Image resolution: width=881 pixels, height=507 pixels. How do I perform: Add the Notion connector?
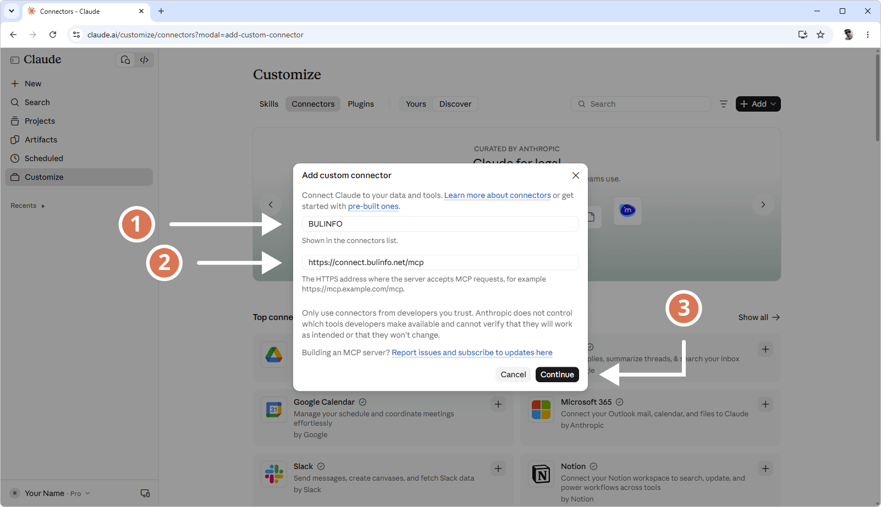coord(766,469)
